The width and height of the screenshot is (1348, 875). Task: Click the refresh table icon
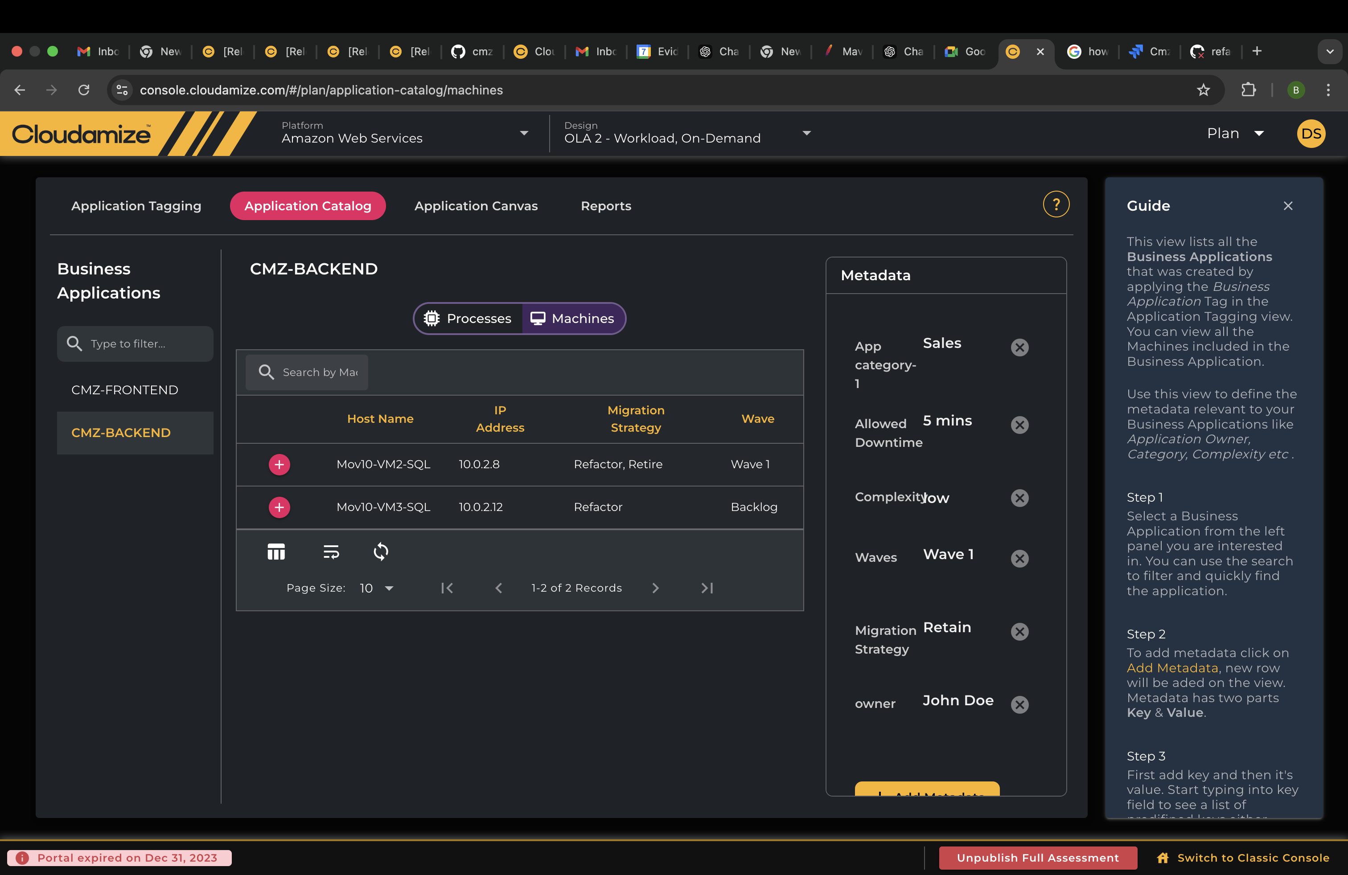[x=381, y=551]
